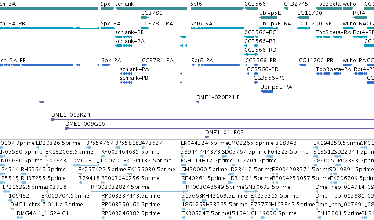Select the CG3566 gene bar
The image size is (374, 220).
[251, 8]
